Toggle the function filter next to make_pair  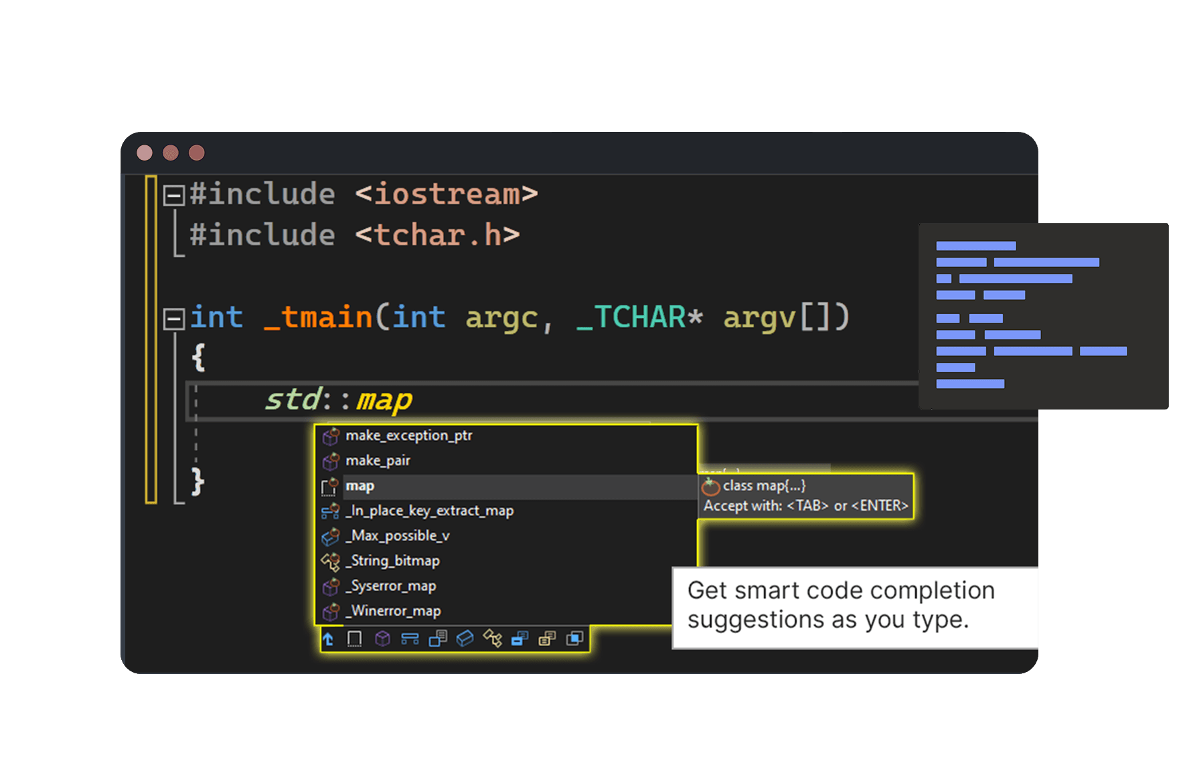[330, 461]
